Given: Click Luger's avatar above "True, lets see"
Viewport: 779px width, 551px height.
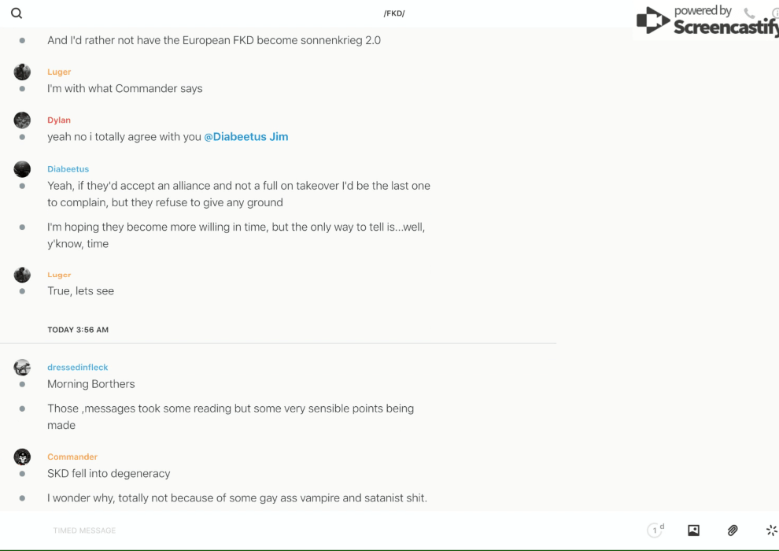Looking at the screenshot, I should (22, 275).
